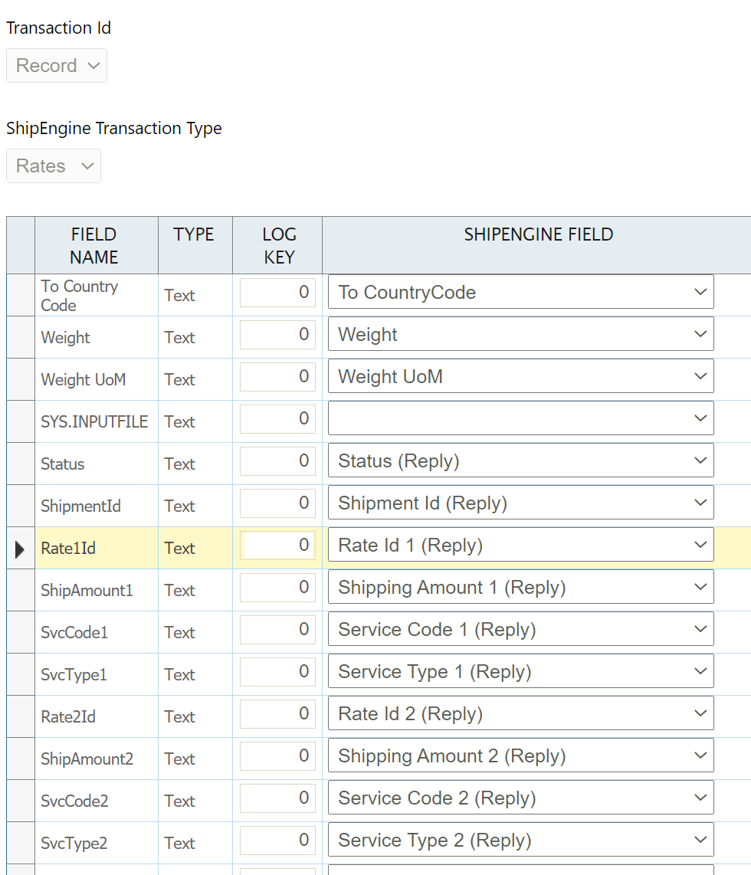
Task: Click the Log Key field for Rate1Id
Action: 277,546
